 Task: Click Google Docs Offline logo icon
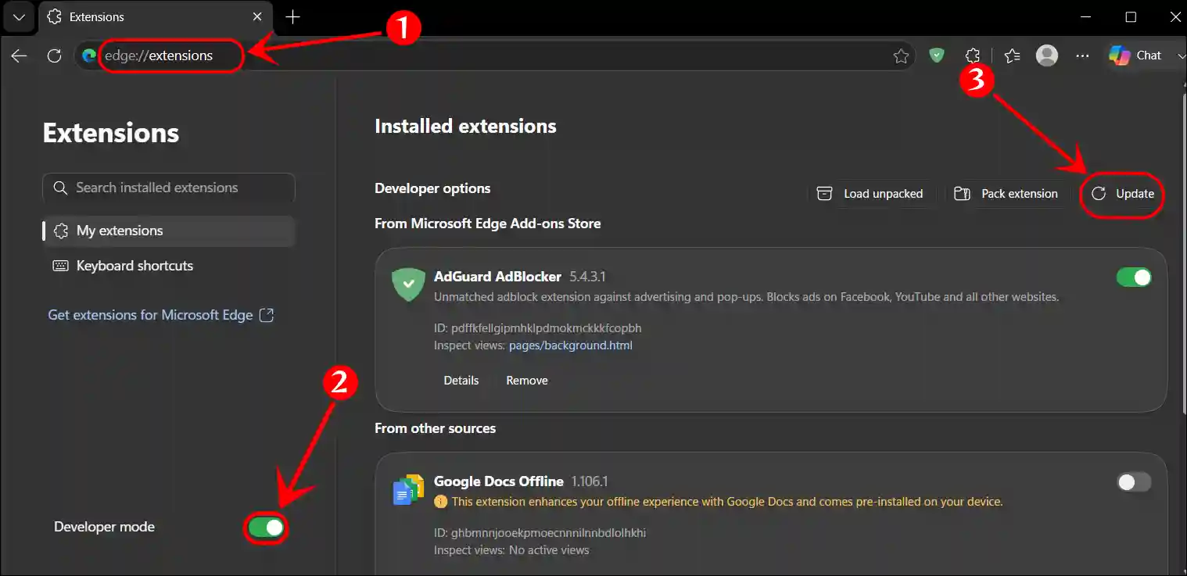tap(408, 489)
